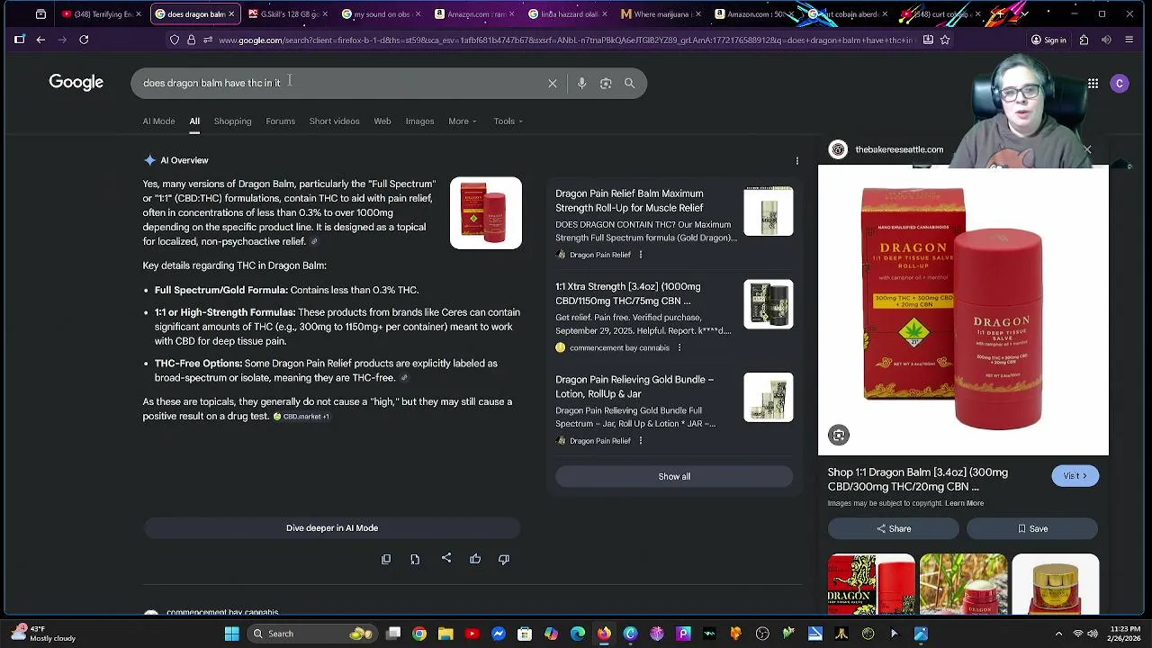The height and width of the screenshot is (648, 1152).
Task: Give thumbs down to AI Overview
Action: (504, 559)
